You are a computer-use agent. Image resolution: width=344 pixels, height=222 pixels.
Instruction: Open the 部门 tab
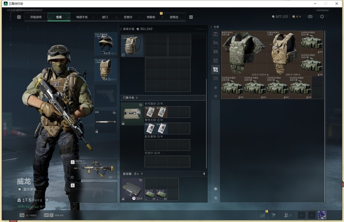(105, 17)
